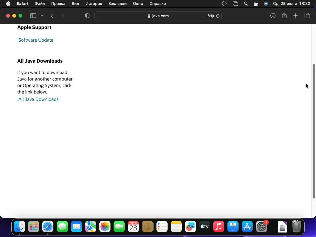Open Contacts from the Dock
Screen dimensions: 316x237
tap(148, 227)
